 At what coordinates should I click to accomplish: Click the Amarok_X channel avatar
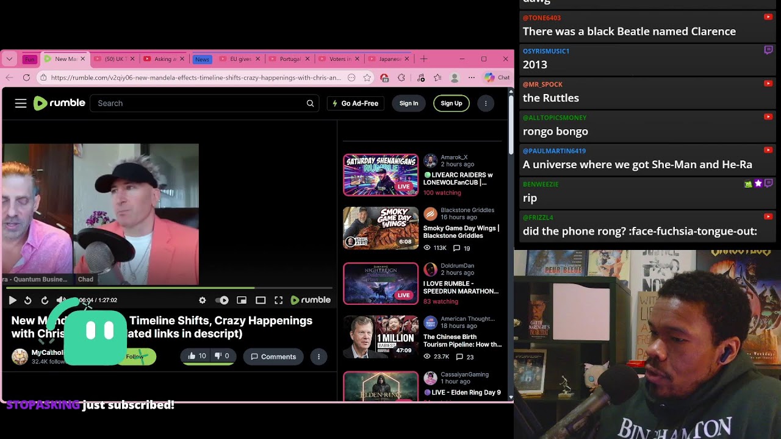click(430, 161)
